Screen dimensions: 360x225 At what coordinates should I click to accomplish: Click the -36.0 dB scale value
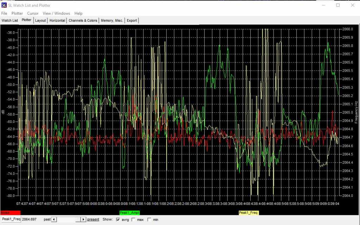[x=11, y=33]
